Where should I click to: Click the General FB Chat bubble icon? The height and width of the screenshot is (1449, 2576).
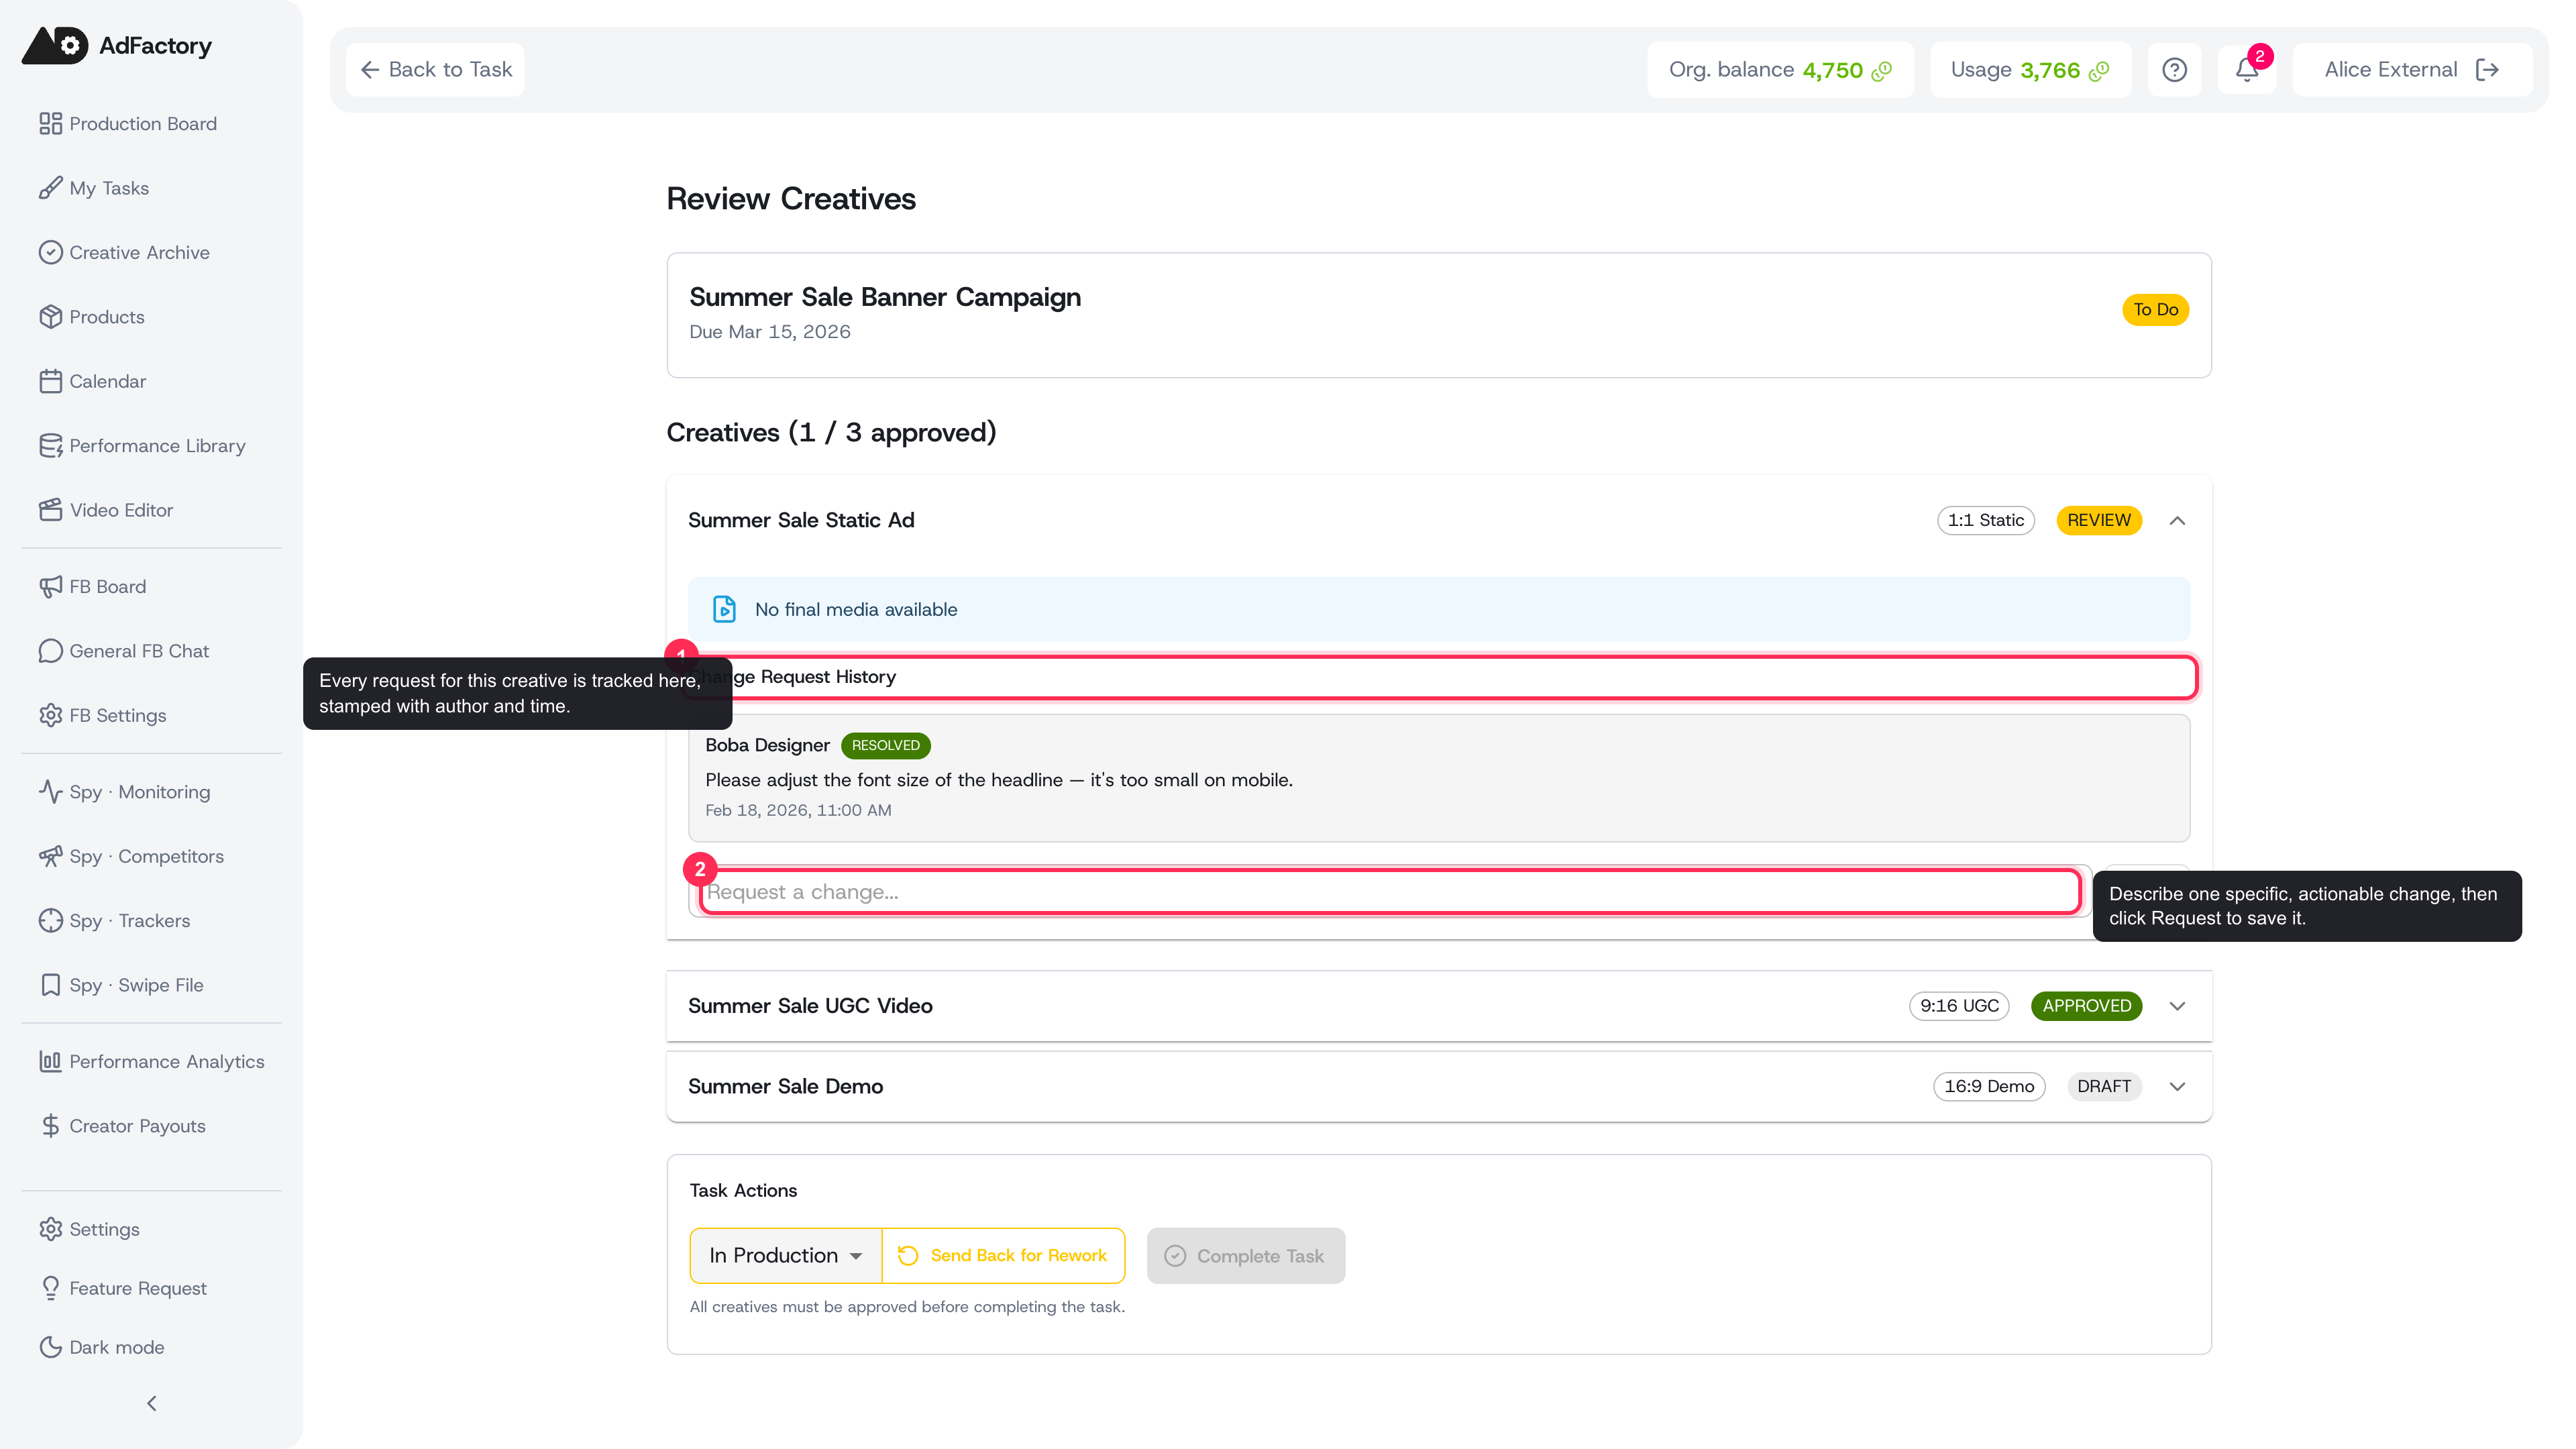[50, 651]
